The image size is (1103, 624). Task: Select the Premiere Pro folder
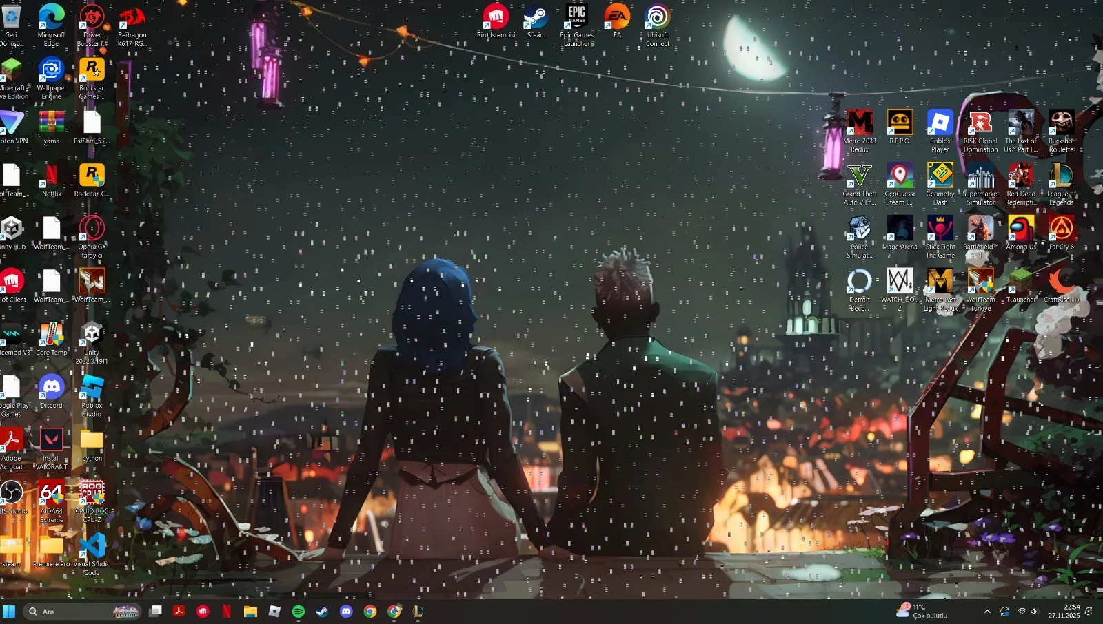pos(51,550)
